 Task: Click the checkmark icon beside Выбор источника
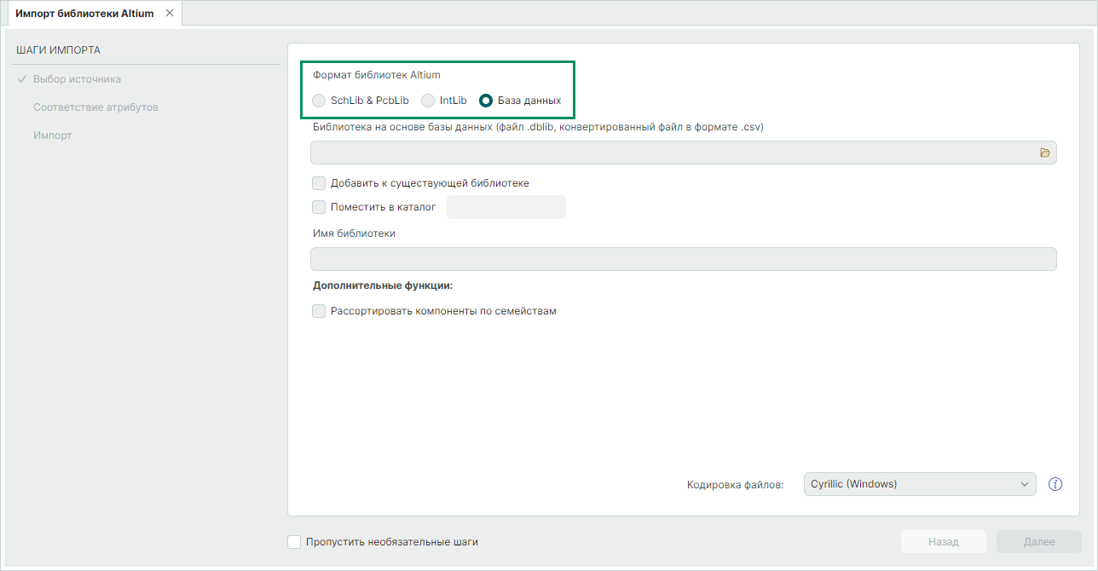[22, 79]
